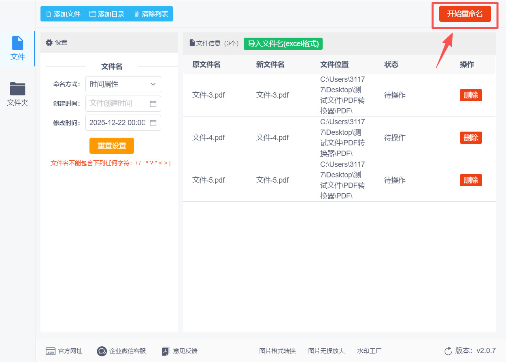Open the 图片格式转换 link

point(278,351)
